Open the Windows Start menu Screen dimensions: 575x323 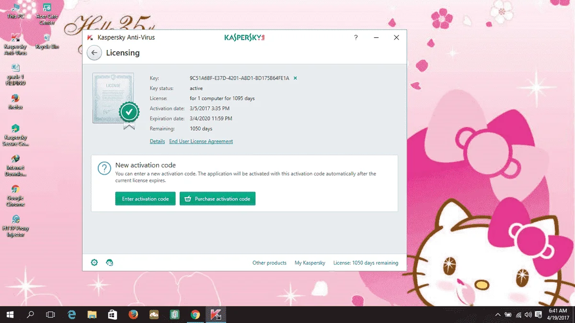click(10, 315)
